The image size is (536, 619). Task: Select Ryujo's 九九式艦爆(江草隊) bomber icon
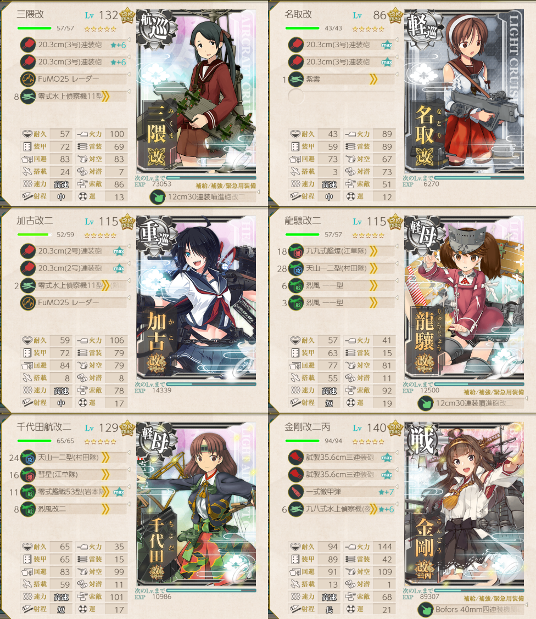(296, 251)
